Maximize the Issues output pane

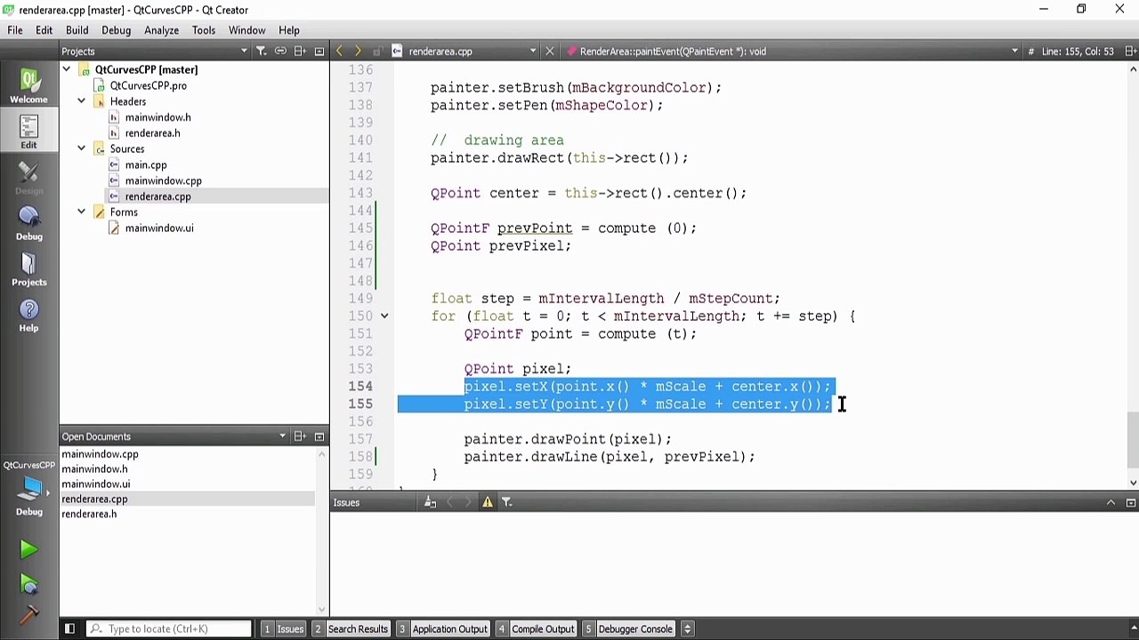tap(1130, 503)
